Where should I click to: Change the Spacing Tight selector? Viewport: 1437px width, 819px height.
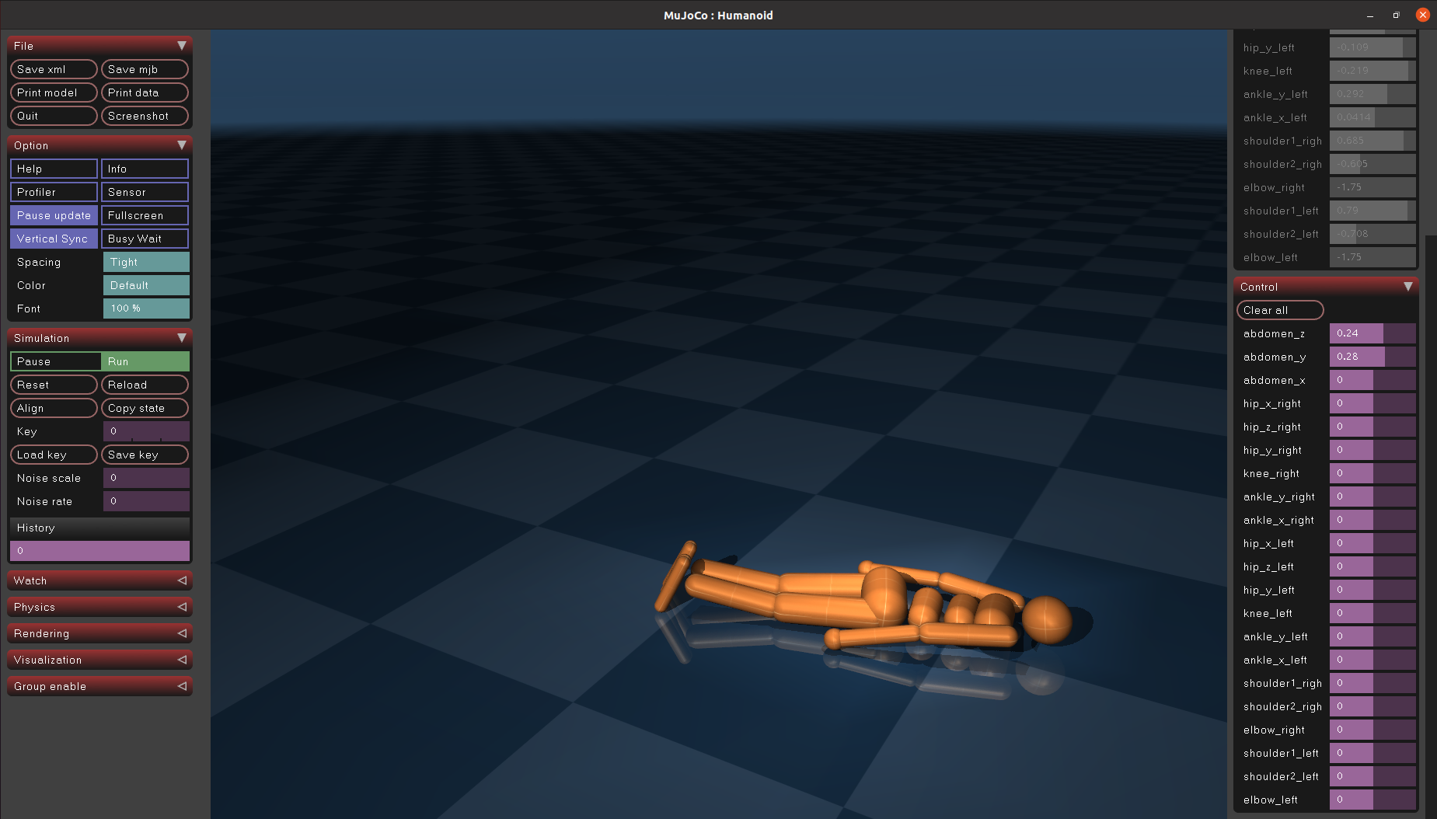146,262
